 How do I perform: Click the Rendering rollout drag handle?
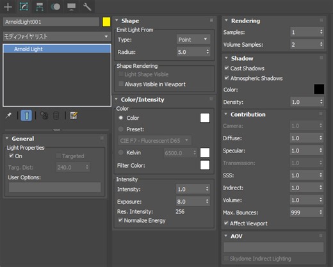321,20
